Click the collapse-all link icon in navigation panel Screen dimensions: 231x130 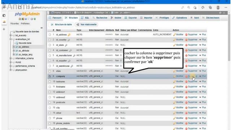coord(42,28)
